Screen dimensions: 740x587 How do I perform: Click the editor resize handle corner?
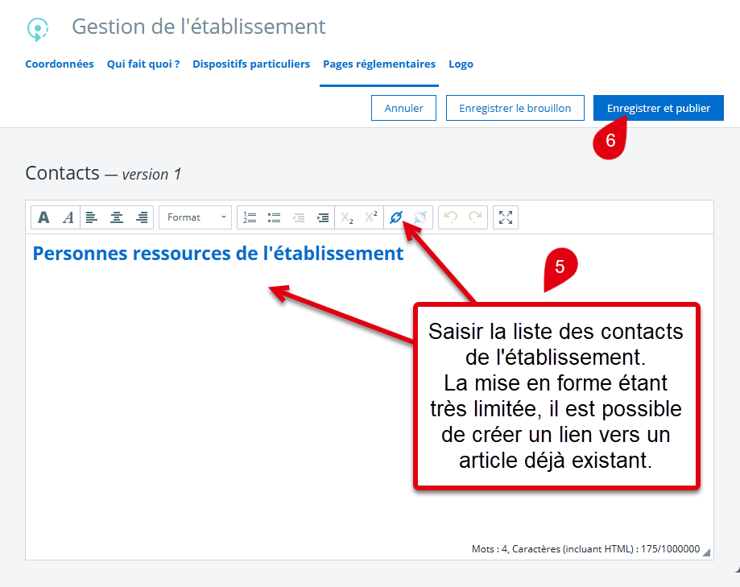point(706,552)
